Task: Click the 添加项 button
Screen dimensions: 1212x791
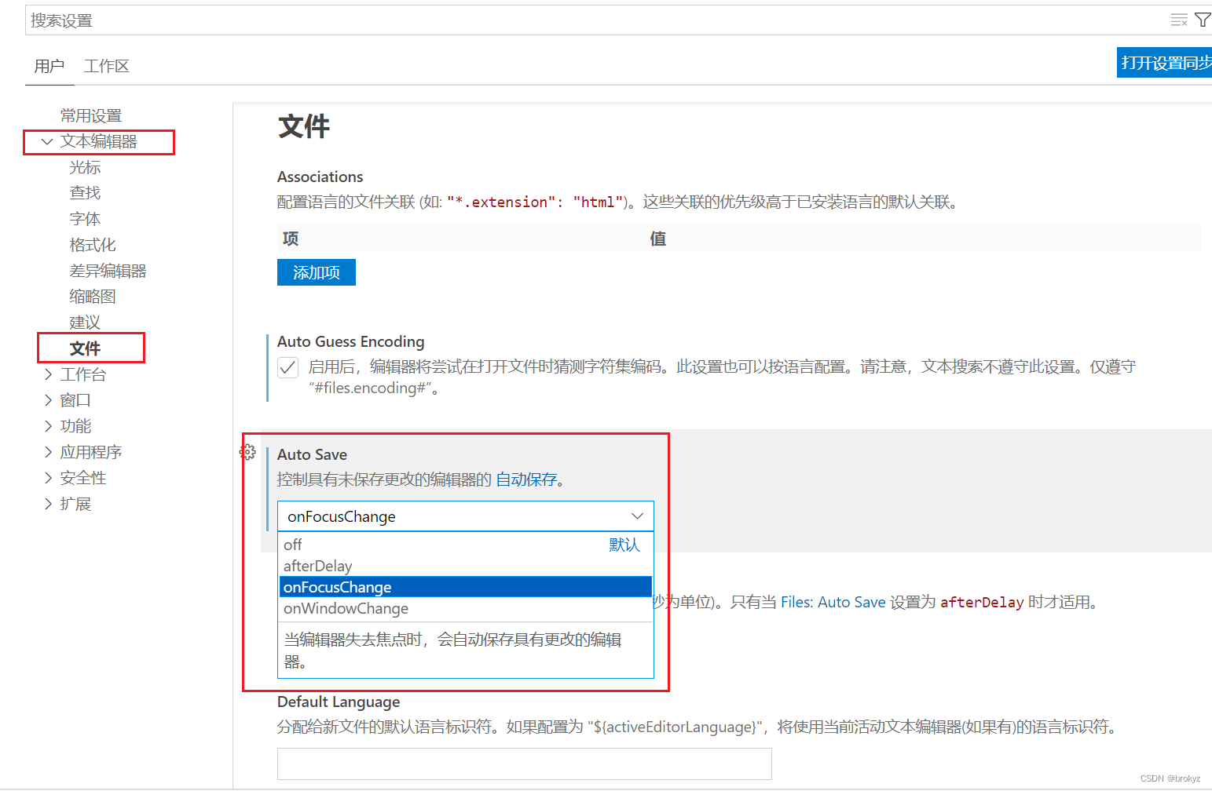Action: click(317, 272)
